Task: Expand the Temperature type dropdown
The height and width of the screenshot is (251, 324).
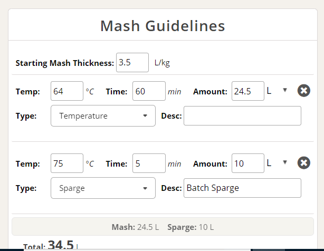Action: coord(103,116)
